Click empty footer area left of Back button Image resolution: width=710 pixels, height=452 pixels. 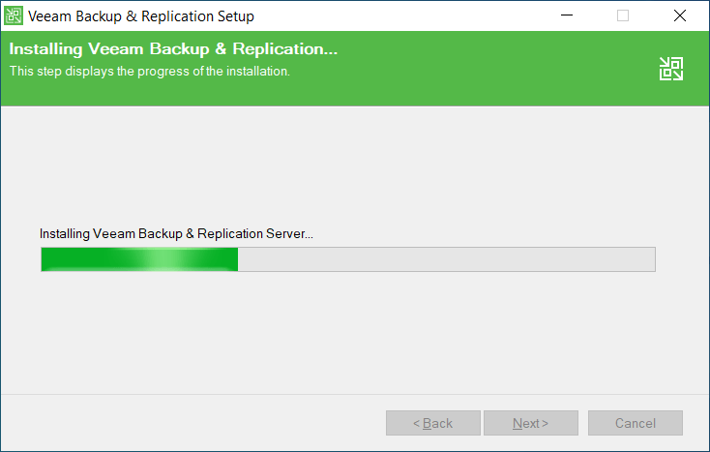click(x=193, y=423)
